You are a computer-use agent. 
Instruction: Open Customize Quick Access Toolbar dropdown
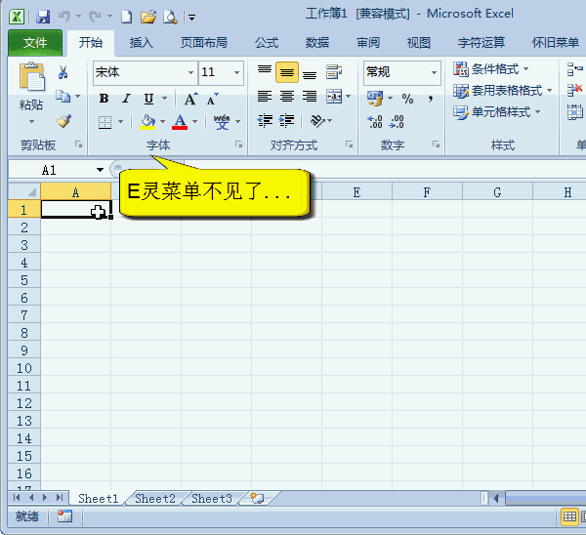(x=191, y=18)
